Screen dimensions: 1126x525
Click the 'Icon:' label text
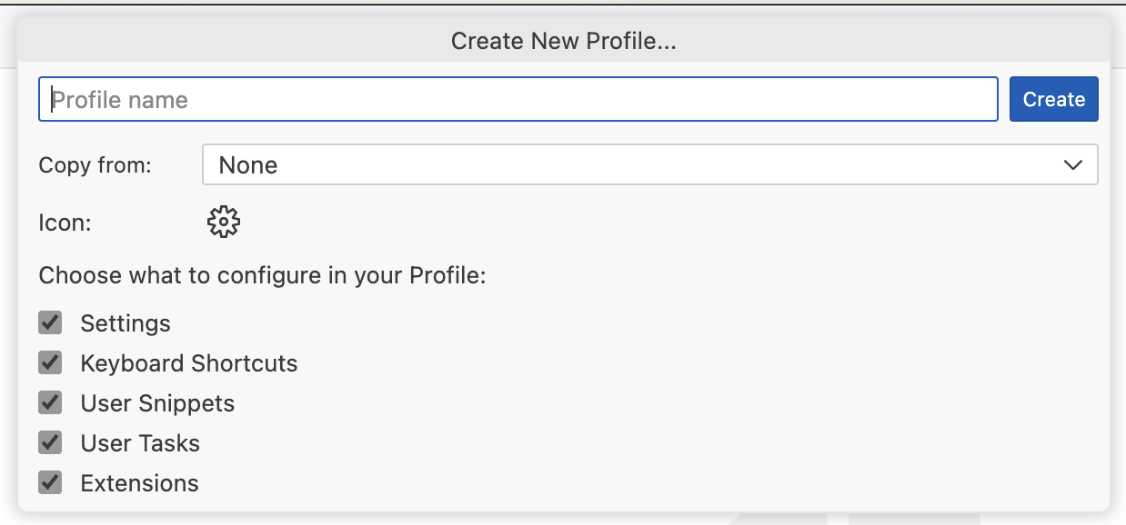[x=65, y=223]
